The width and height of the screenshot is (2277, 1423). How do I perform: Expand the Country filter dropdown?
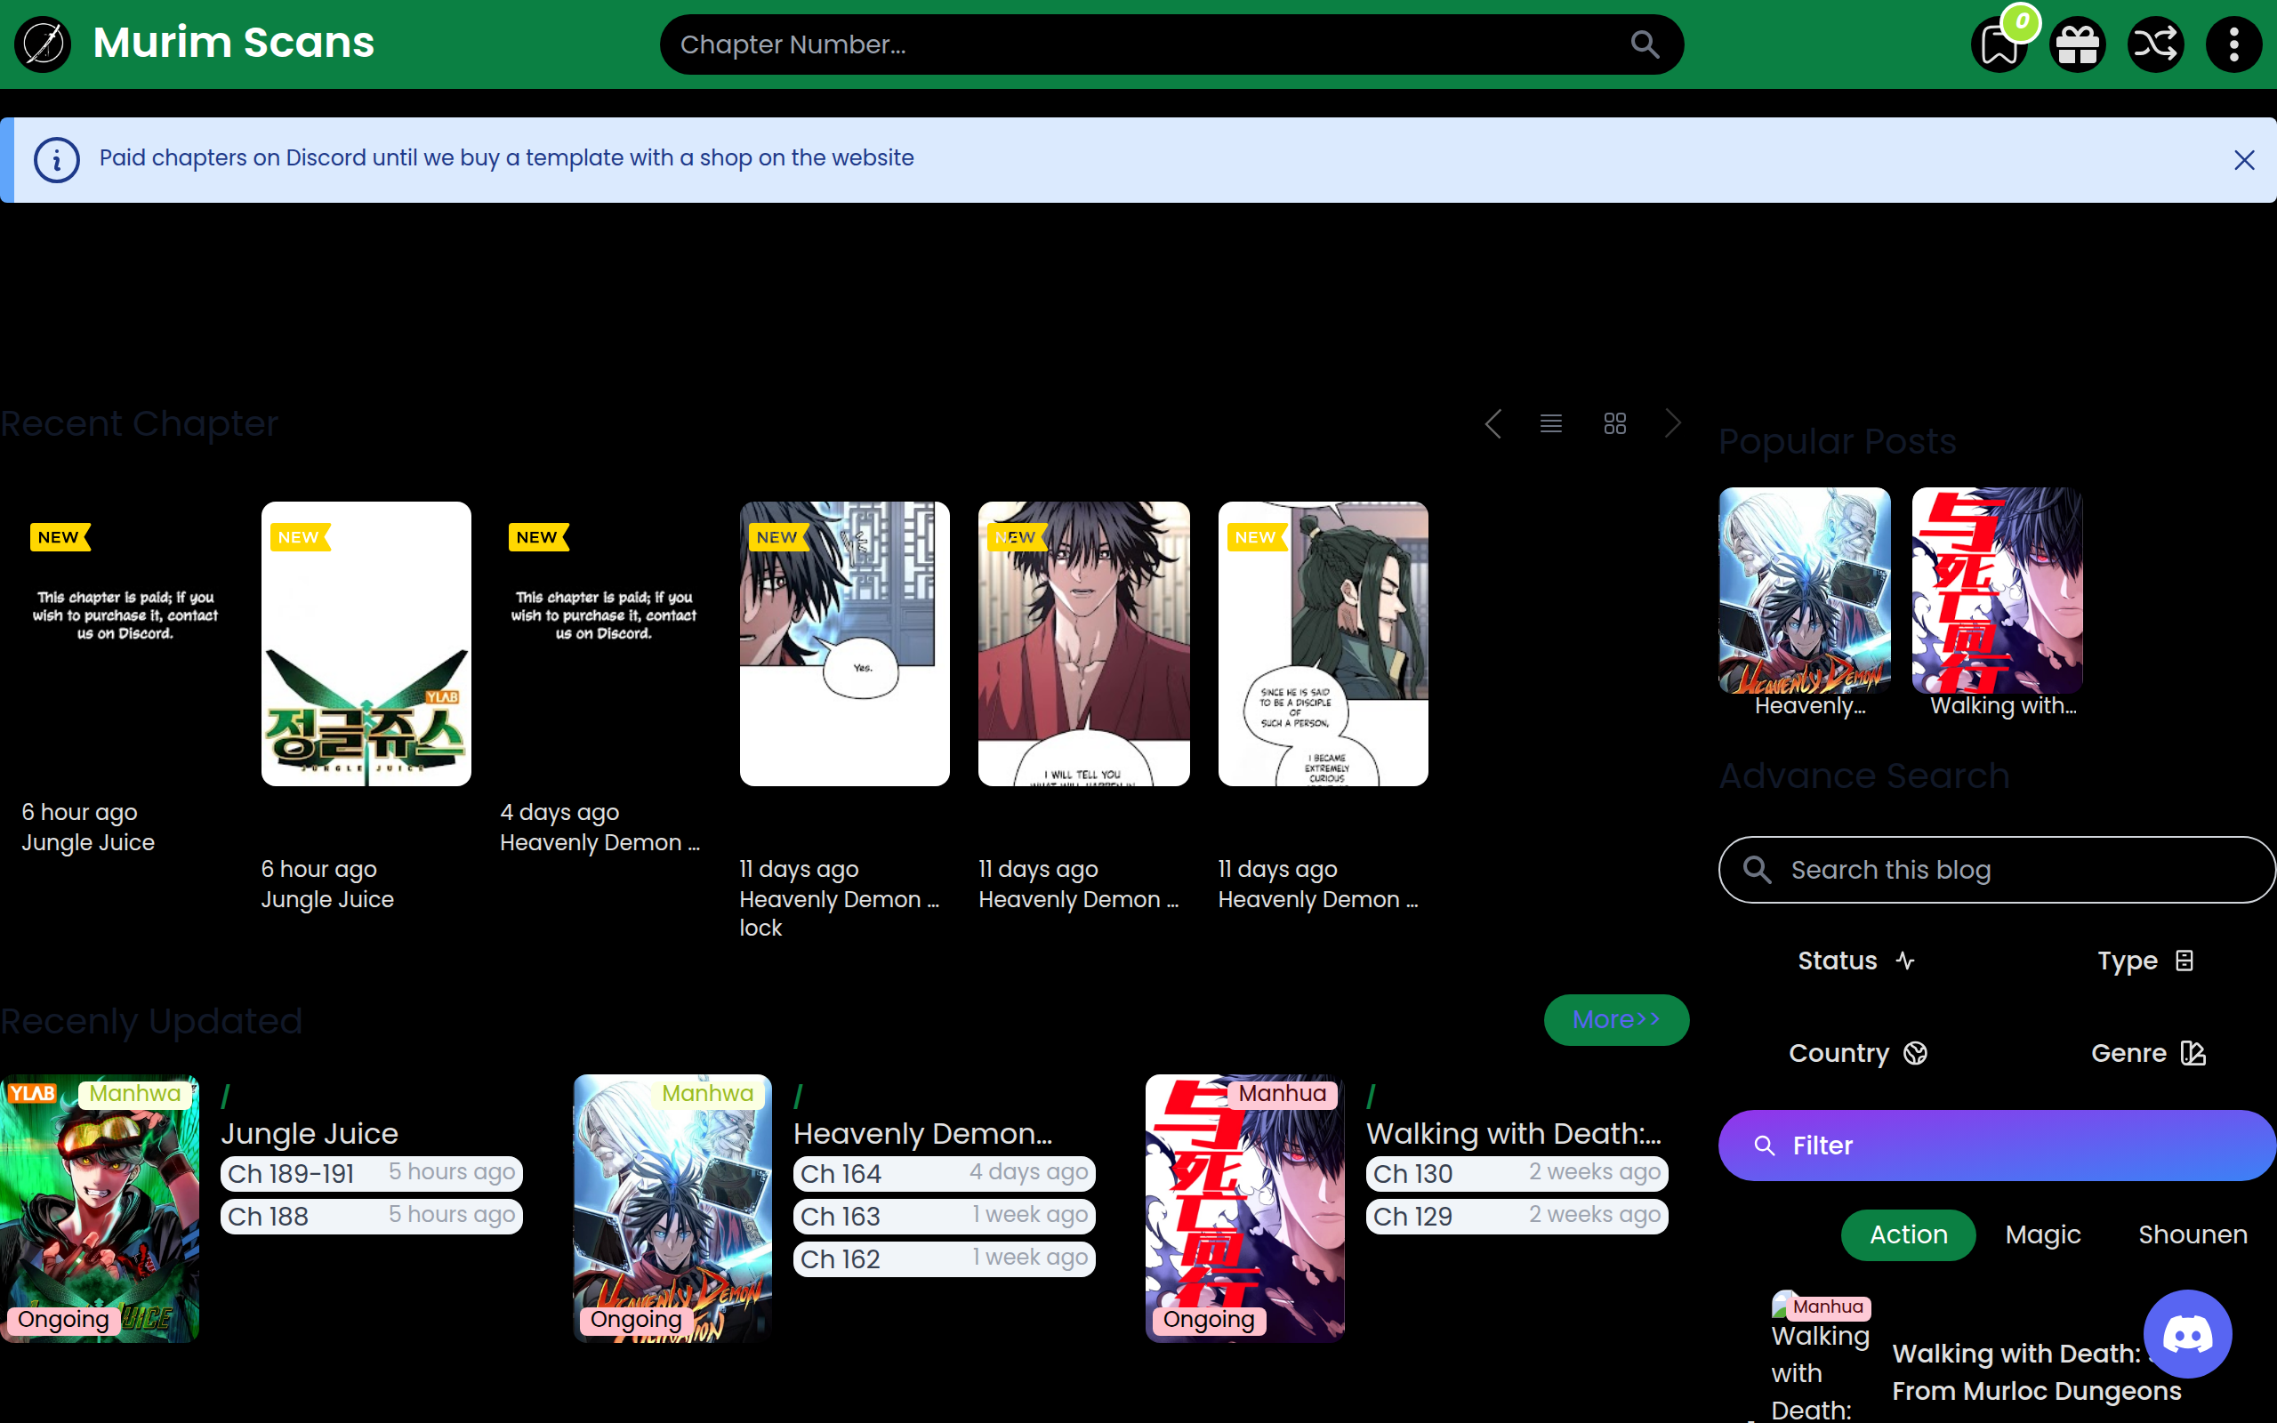pyautogui.click(x=1858, y=1053)
